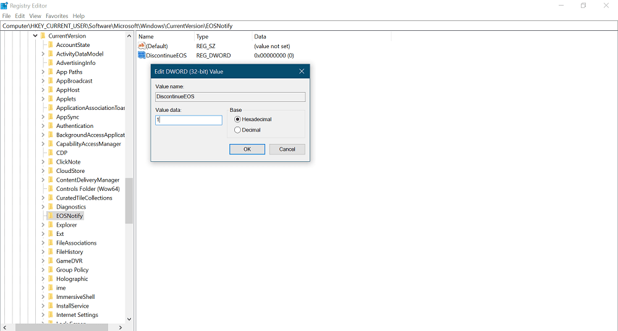The height and width of the screenshot is (331, 618).
Task: Expand the FileAssociations key
Action: click(43, 243)
